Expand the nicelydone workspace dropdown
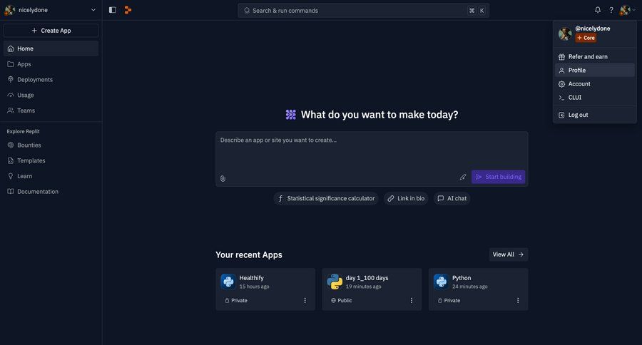642x345 pixels. point(93,10)
